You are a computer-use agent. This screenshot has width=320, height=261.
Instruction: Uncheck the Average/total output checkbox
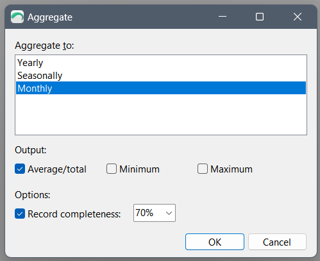[x=20, y=169]
